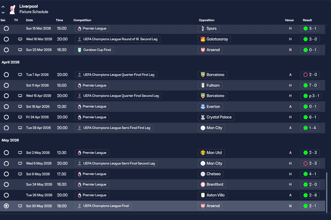This screenshot has width=331, height=220.
Task: Sort fixtures by the Time column header
Action: click(x=59, y=20)
